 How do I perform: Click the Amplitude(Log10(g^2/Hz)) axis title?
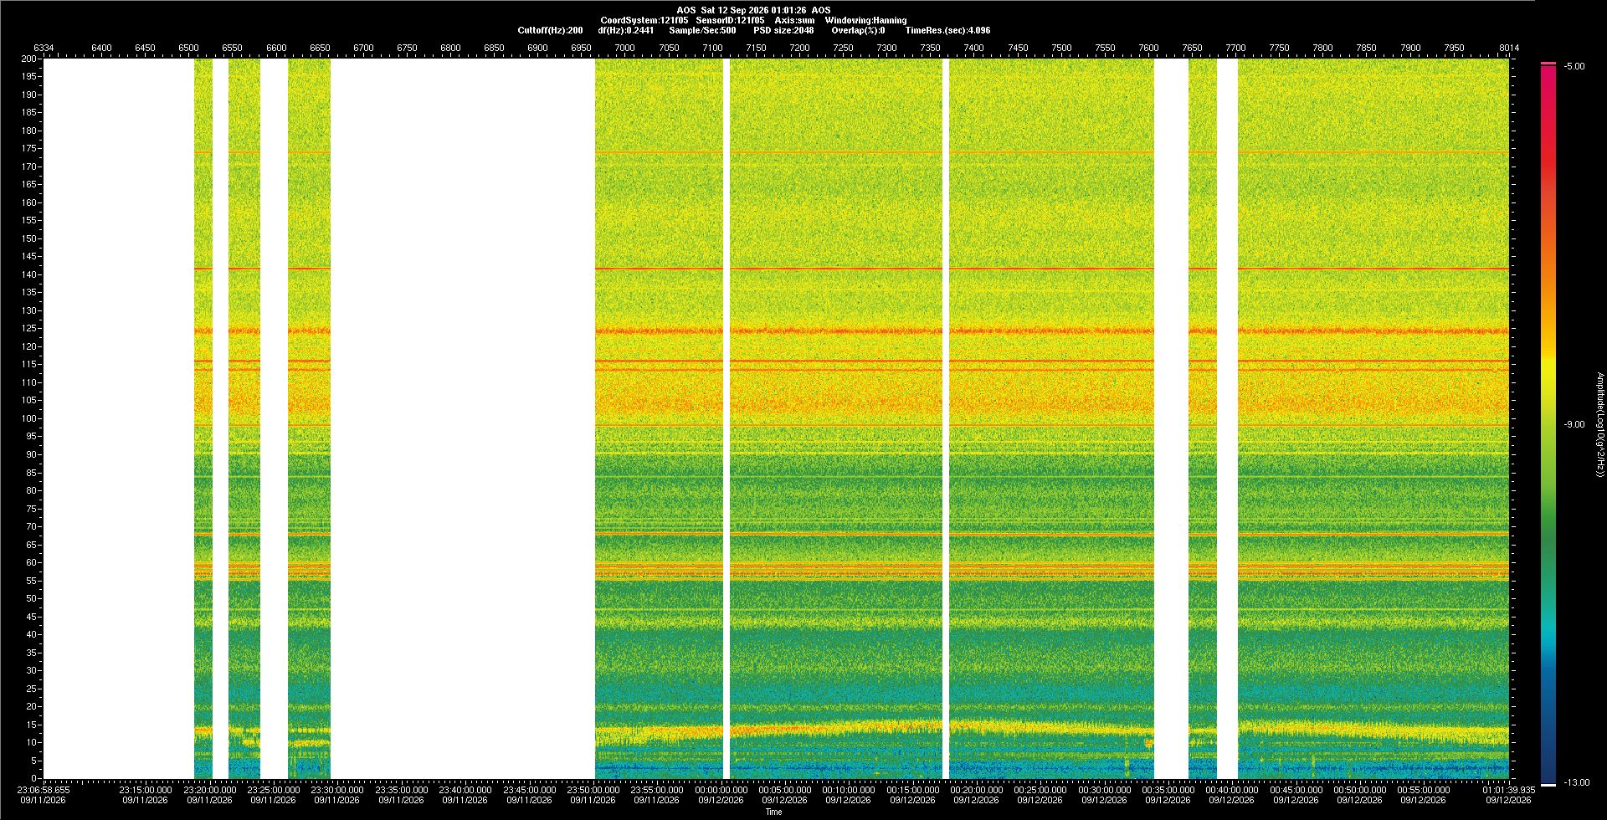coord(1599,425)
